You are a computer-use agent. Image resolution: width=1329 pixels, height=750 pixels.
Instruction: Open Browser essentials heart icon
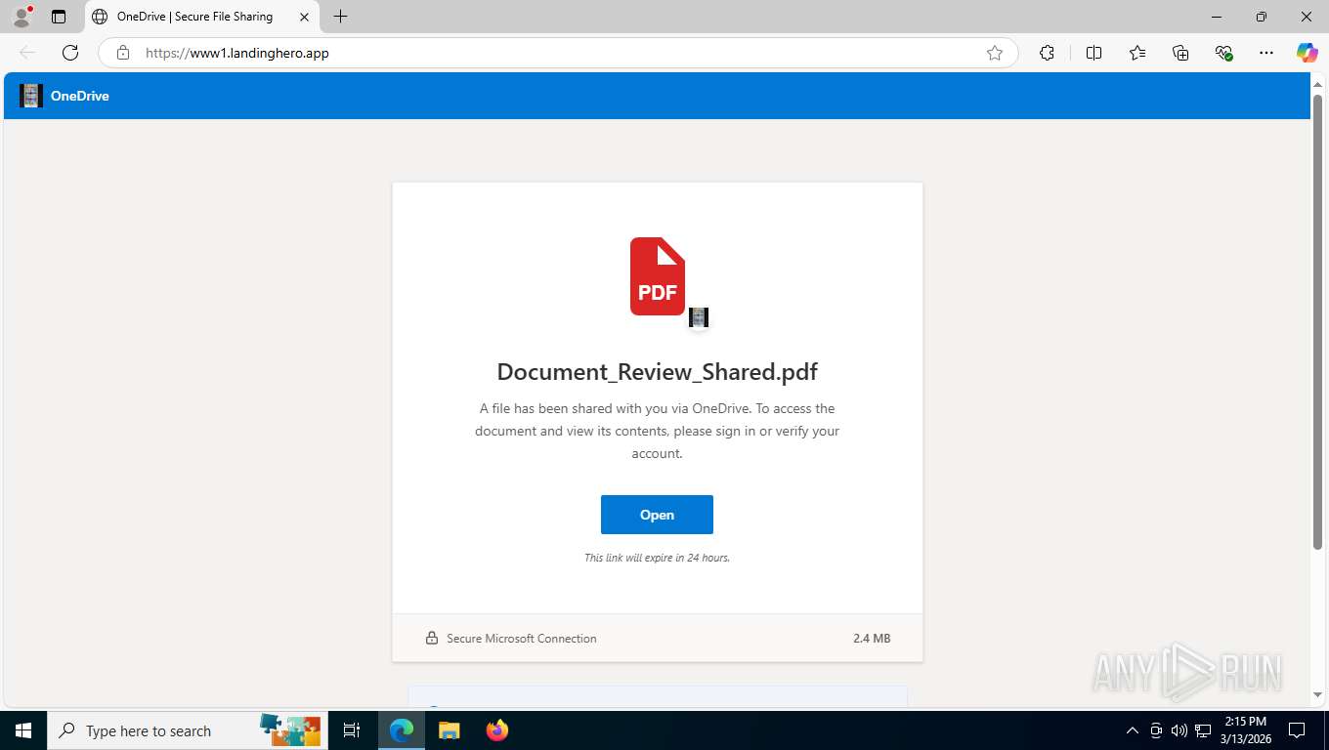click(x=1223, y=53)
